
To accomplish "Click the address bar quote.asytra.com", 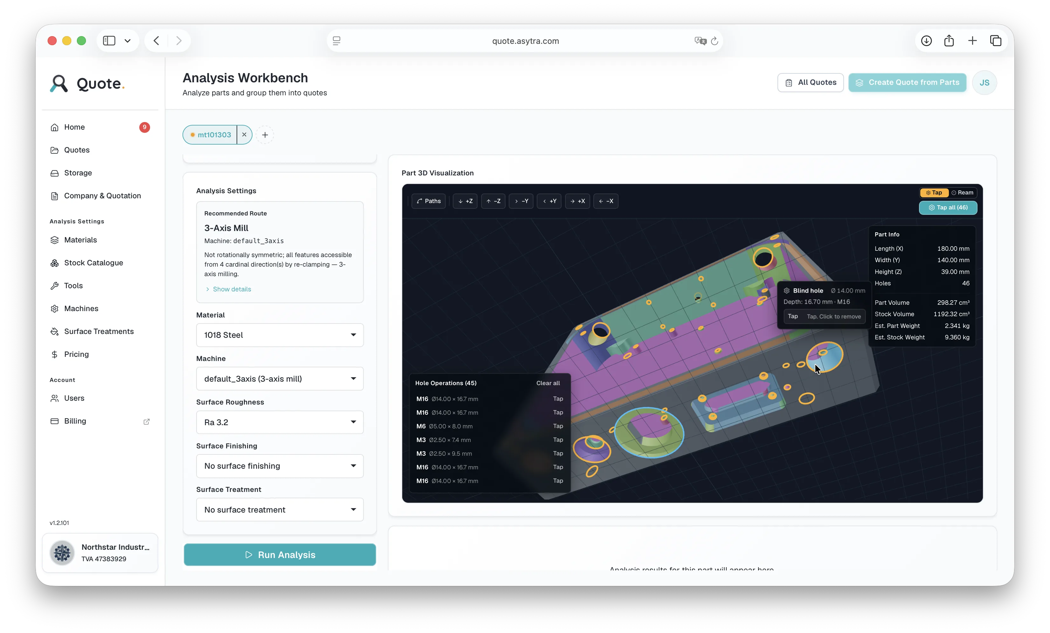I will 525,41.
